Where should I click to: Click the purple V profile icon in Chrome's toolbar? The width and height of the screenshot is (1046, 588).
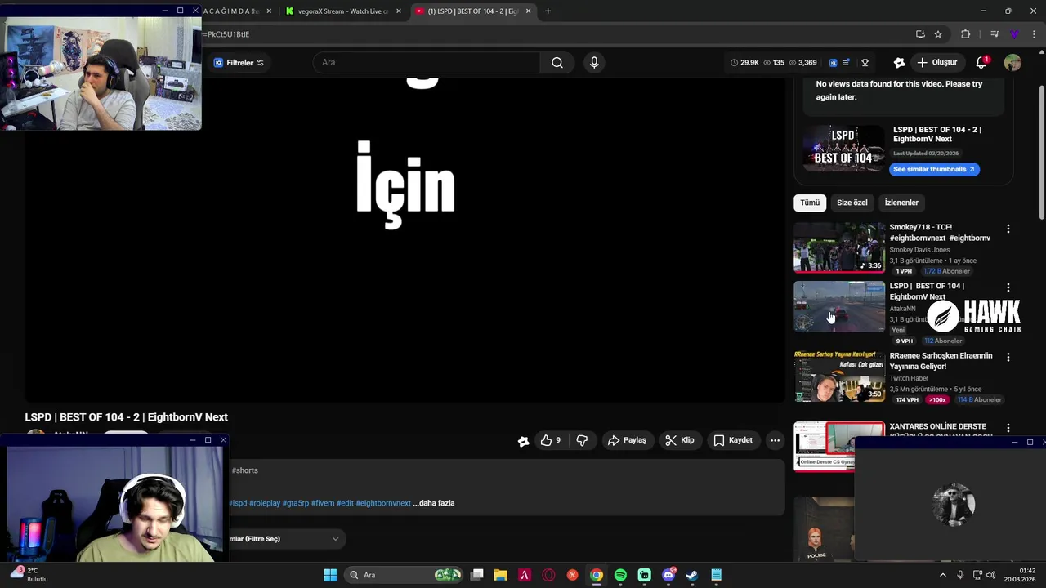1014,34
